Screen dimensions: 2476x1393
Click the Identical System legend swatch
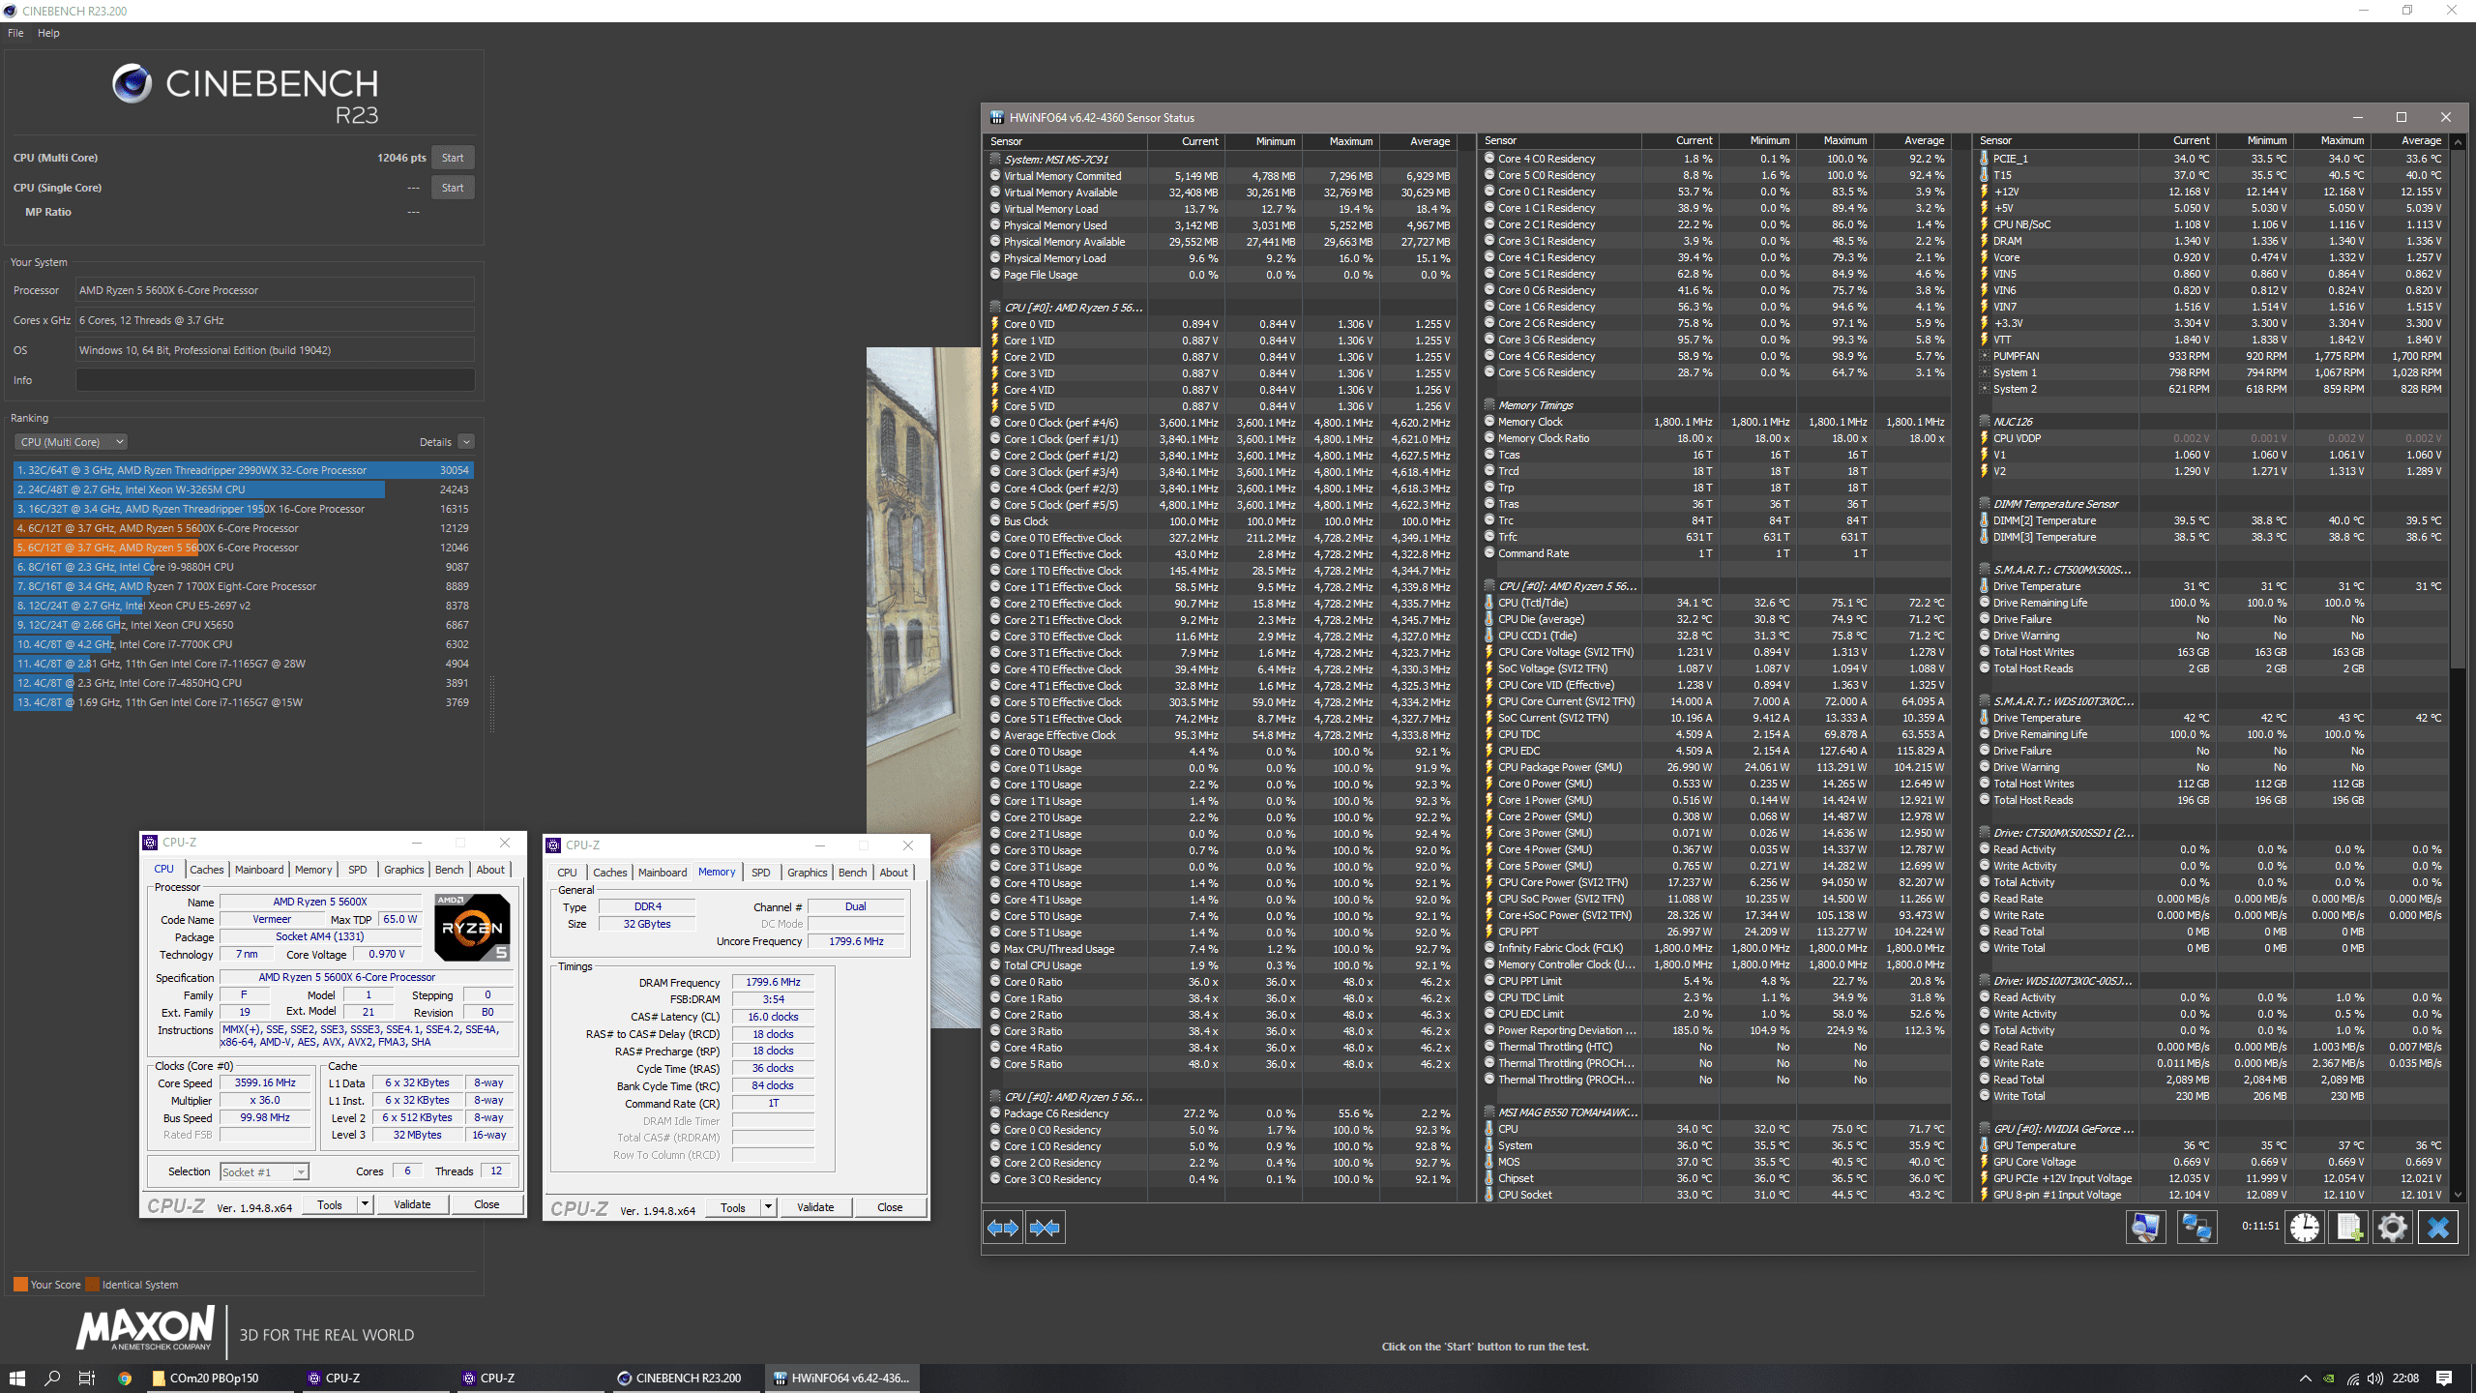click(93, 1285)
